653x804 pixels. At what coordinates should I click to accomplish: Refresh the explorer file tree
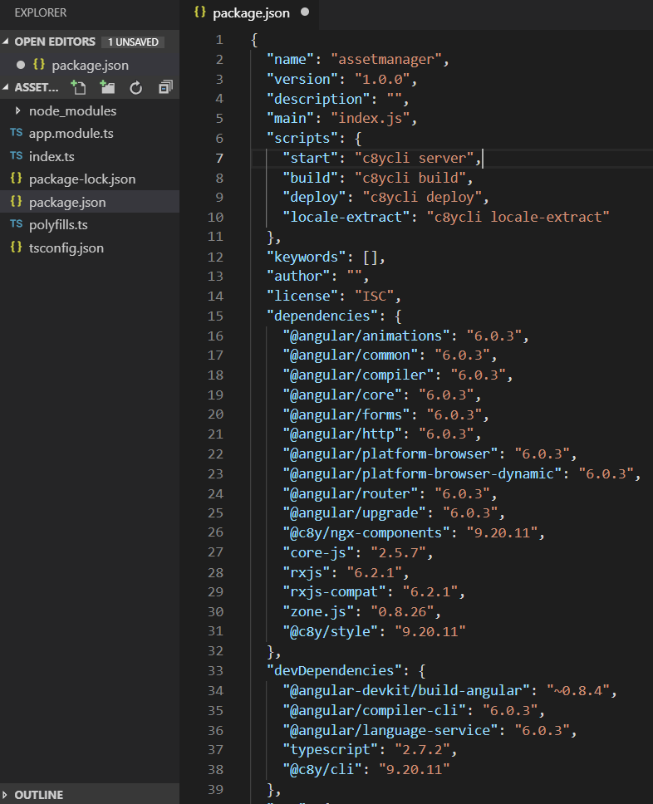coord(136,87)
